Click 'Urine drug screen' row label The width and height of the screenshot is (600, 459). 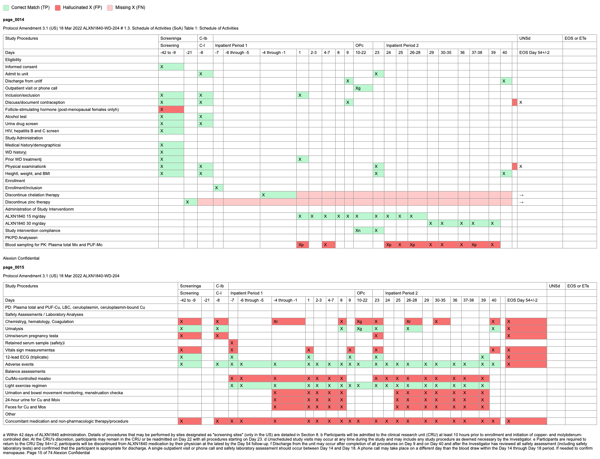point(21,124)
